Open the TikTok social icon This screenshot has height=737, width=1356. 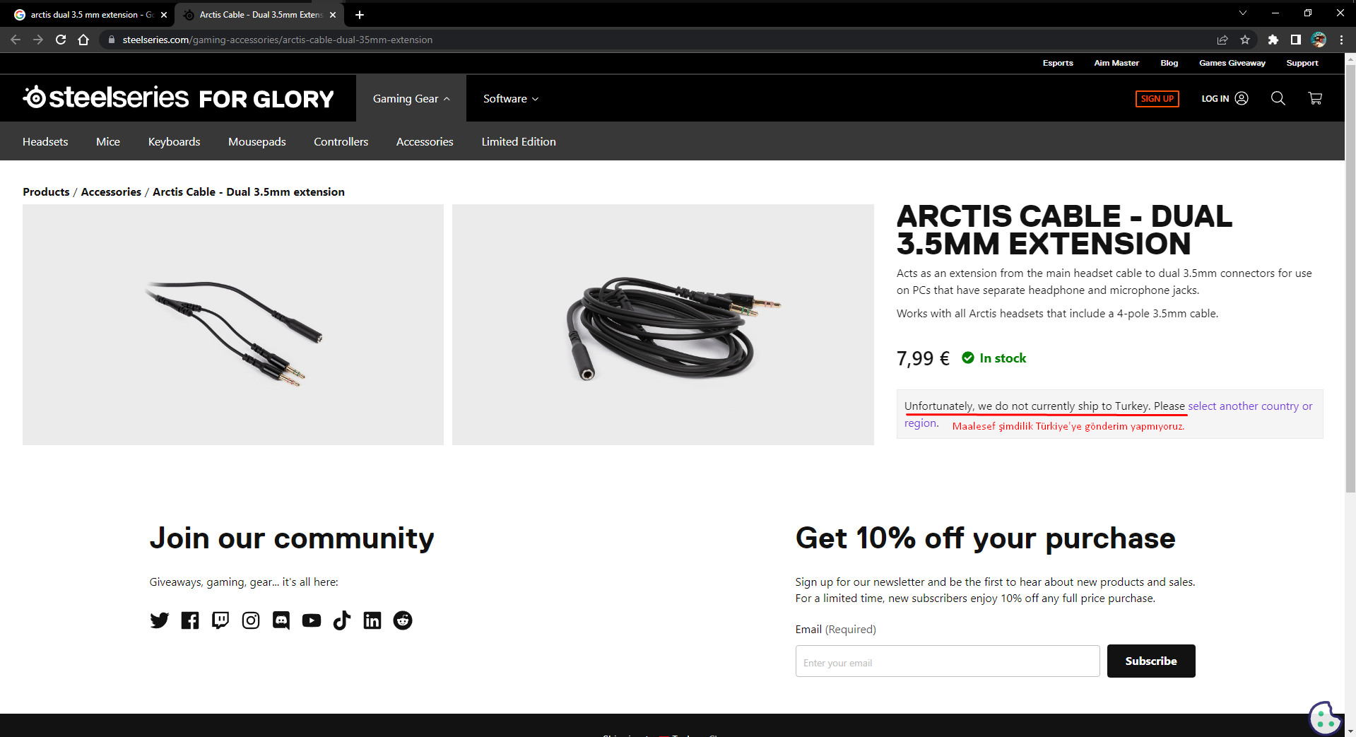342,620
